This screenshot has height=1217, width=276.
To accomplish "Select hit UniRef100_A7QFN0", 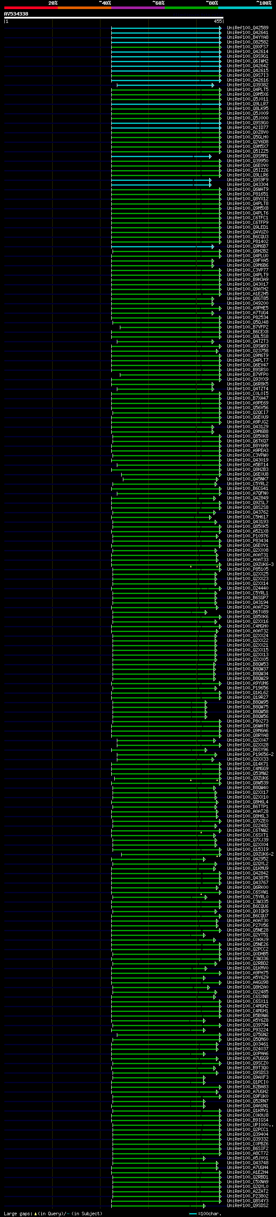I will (247, 493).
